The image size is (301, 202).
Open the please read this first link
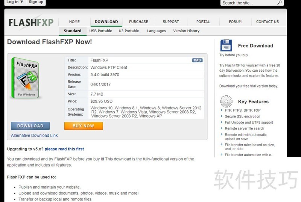[x=64, y=149]
